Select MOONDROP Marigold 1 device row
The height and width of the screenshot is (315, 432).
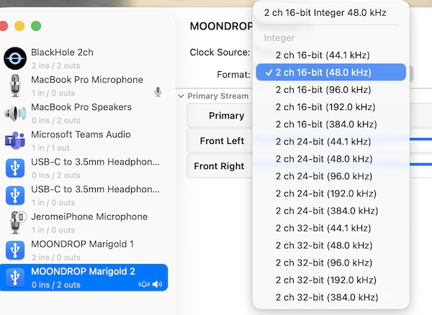(x=84, y=250)
